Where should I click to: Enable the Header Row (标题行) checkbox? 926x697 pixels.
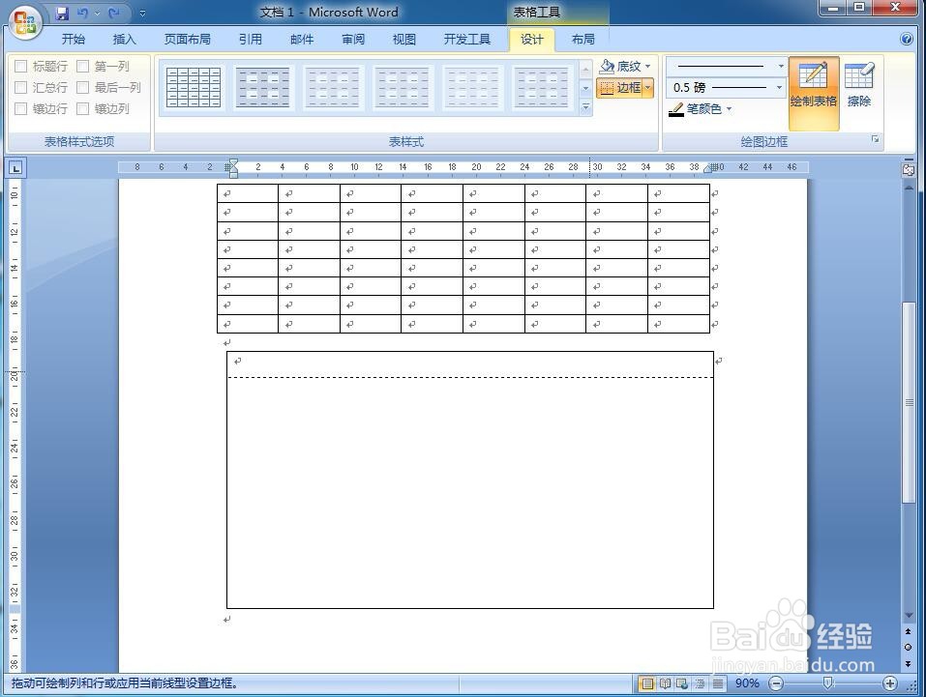(21, 66)
